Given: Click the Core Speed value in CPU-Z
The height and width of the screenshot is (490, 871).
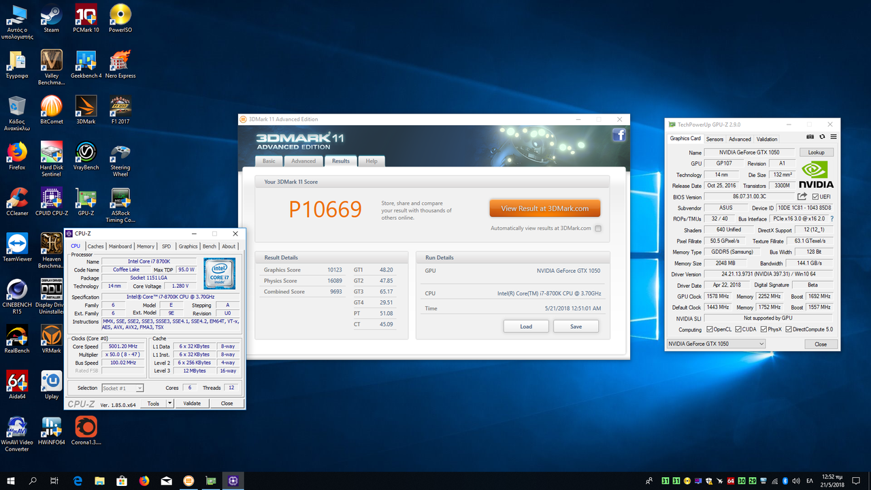Looking at the screenshot, I should pyautogui.click(x=123, y=346).
